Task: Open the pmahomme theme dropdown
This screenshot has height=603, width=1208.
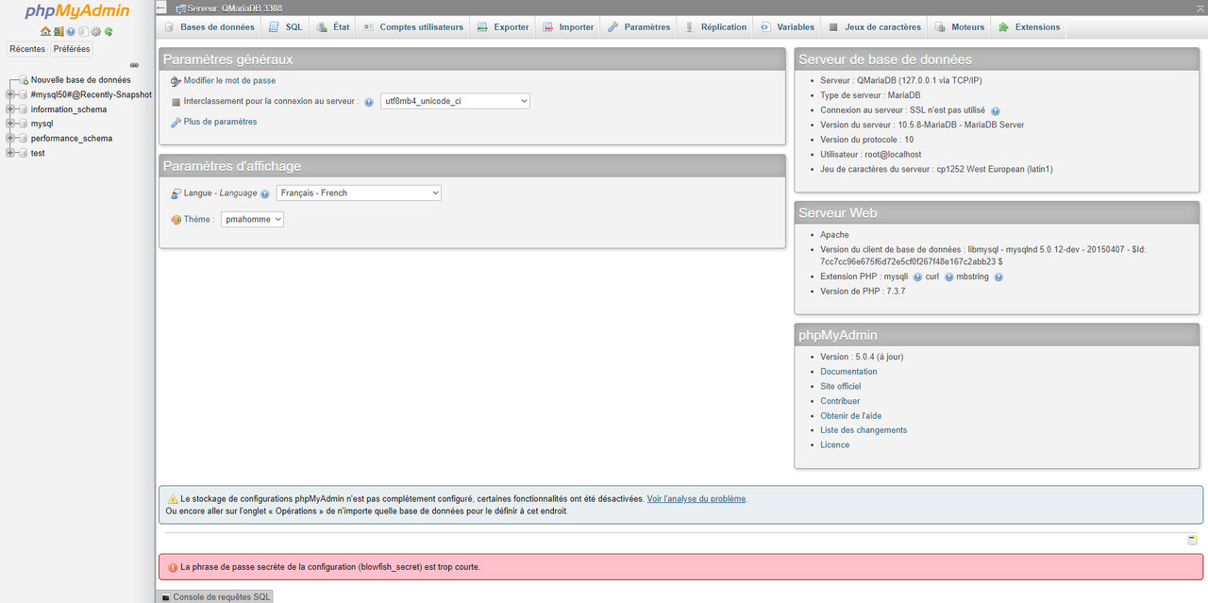Action: 252,219
